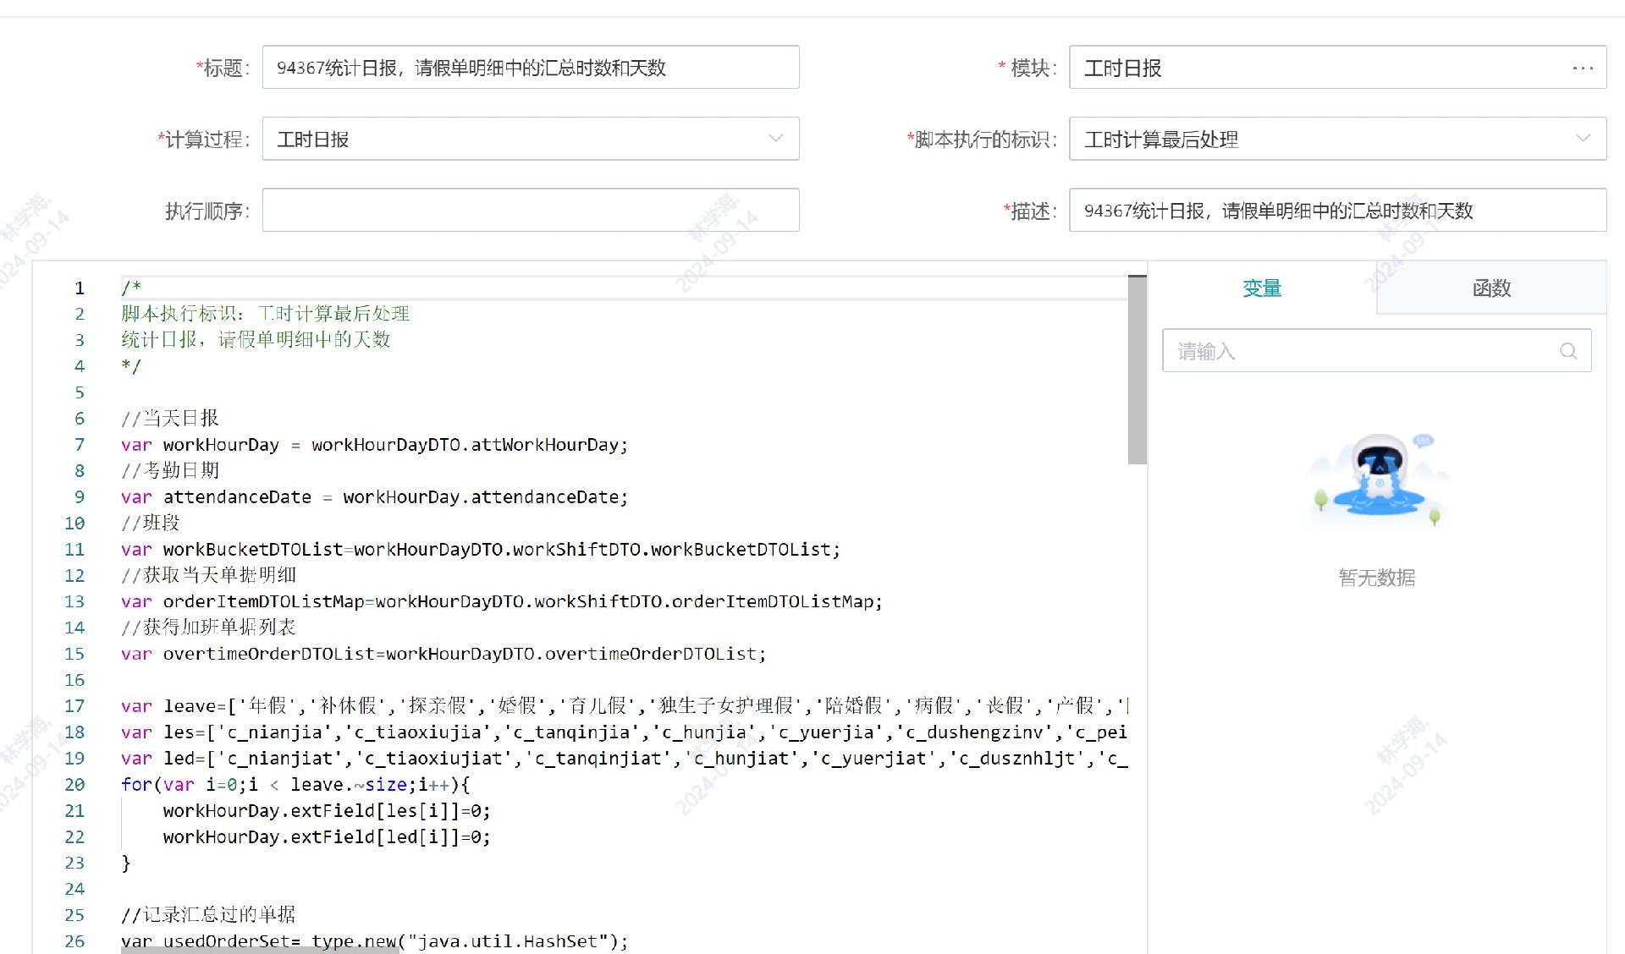Click the ellipsis icon in 模块 field
This screenshot has width=1625, height=954.
click(1582, 68)
